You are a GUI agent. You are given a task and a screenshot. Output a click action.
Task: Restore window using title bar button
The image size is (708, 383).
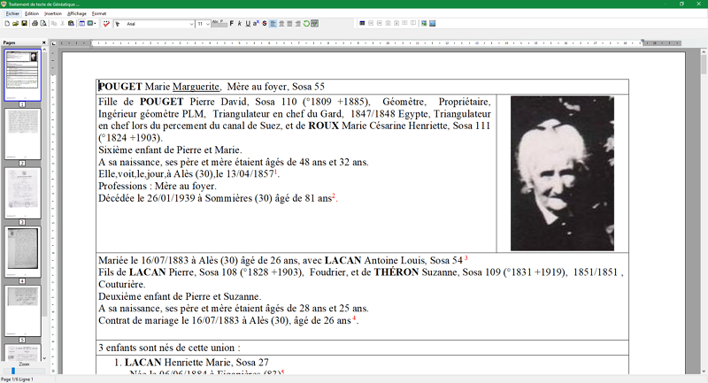(681, 4)
